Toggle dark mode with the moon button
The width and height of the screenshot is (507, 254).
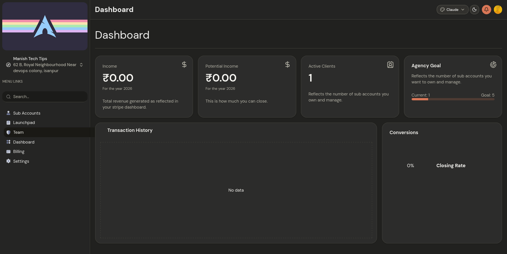pyautogui.click(x=475, y=10)
